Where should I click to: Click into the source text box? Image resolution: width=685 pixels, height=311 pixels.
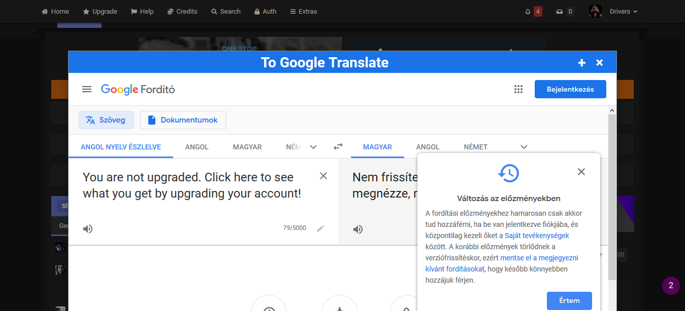(193, 185)
